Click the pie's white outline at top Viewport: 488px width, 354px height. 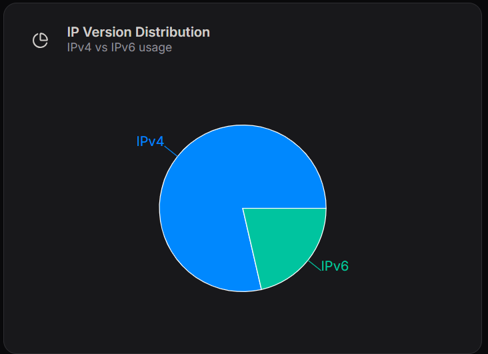[243, 125]
